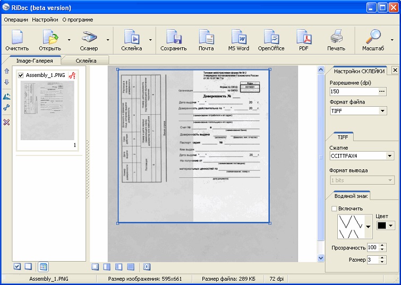Open the Настройки menu
The image size is (401, 285).
(45, 20)
